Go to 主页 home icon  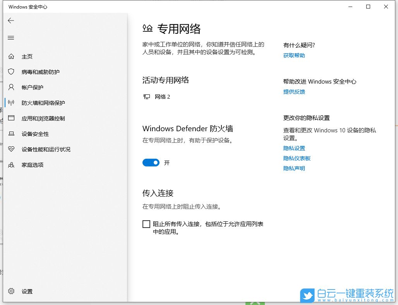click(12, 56)
